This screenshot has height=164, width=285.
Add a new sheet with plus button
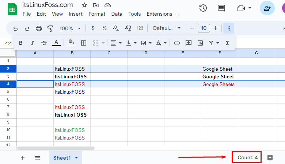[x=23, y=158]
